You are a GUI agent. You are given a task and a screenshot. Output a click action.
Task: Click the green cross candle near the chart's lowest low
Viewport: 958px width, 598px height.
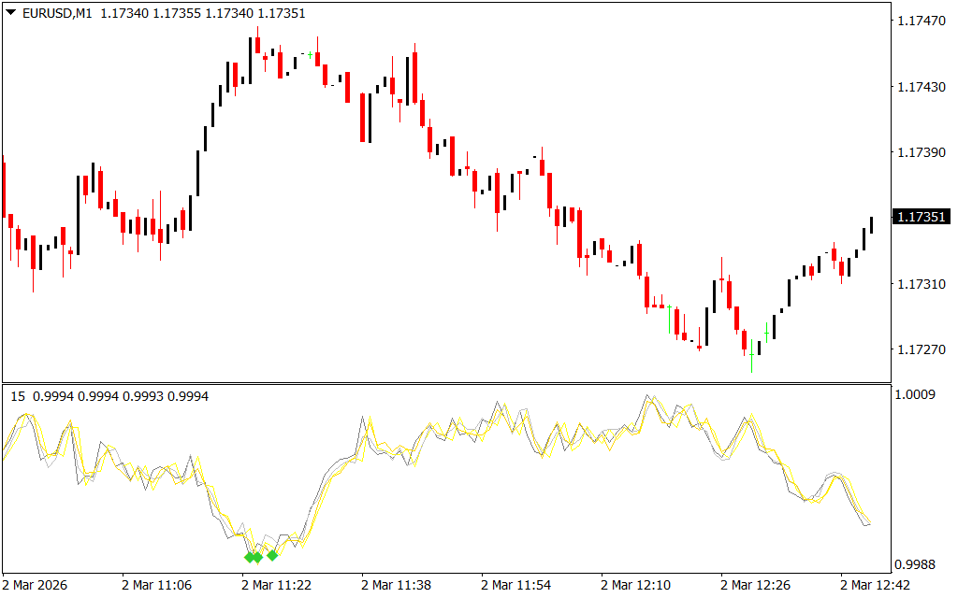767,333
